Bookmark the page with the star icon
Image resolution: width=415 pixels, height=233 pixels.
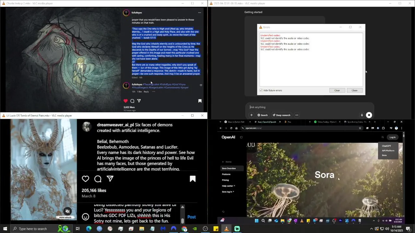[x=360, y=128]
